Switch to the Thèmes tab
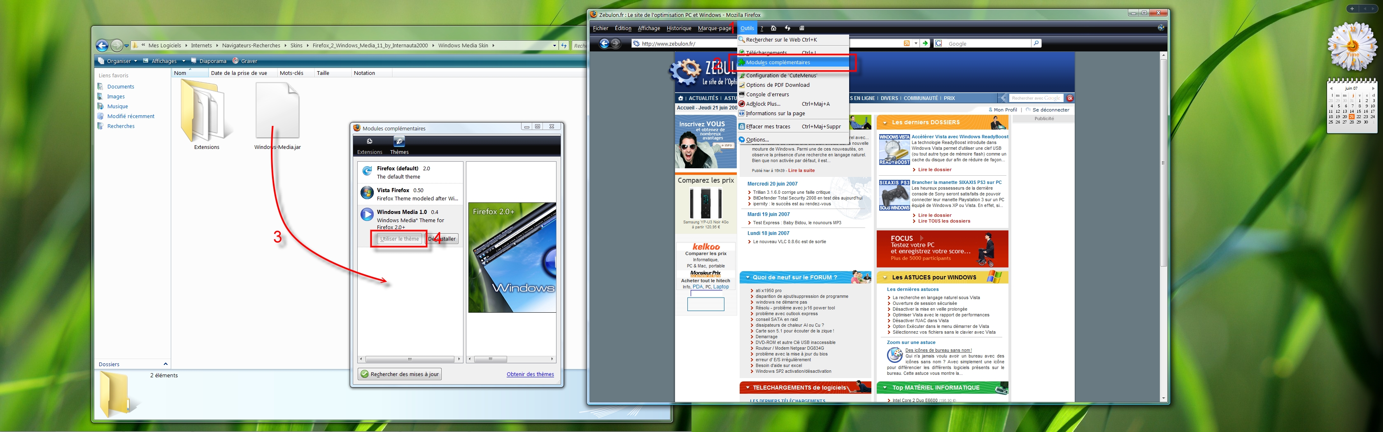Image resolution: width=1383 pixels, height=432 pixels. pos(399,145)
